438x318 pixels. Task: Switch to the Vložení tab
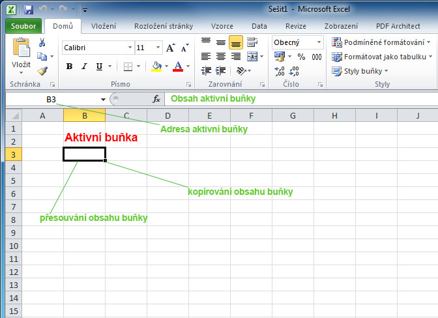tap(104, 26)
